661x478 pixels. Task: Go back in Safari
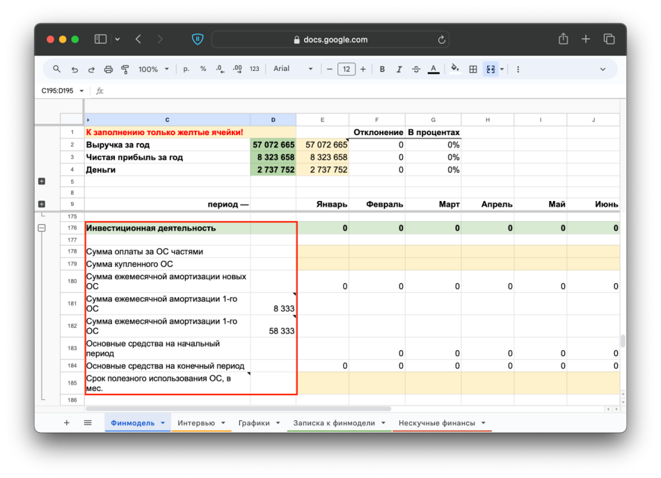pyautogui.click(x=138, y=39)
